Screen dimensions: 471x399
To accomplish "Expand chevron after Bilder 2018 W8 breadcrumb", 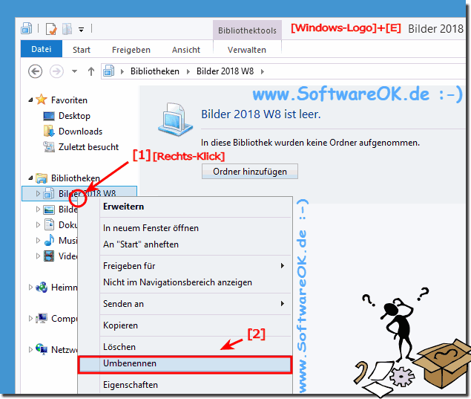I will [x=263, y=71].
